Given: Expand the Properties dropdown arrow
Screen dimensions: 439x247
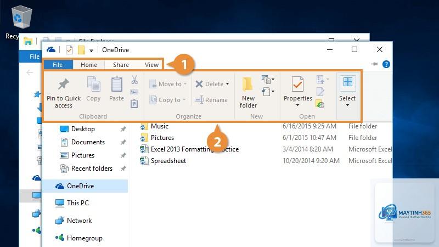Looking at the screenshot, I should coord(297,105).
